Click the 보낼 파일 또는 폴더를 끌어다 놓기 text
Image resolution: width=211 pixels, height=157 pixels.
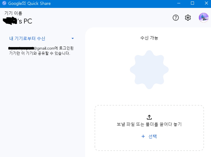149,124
